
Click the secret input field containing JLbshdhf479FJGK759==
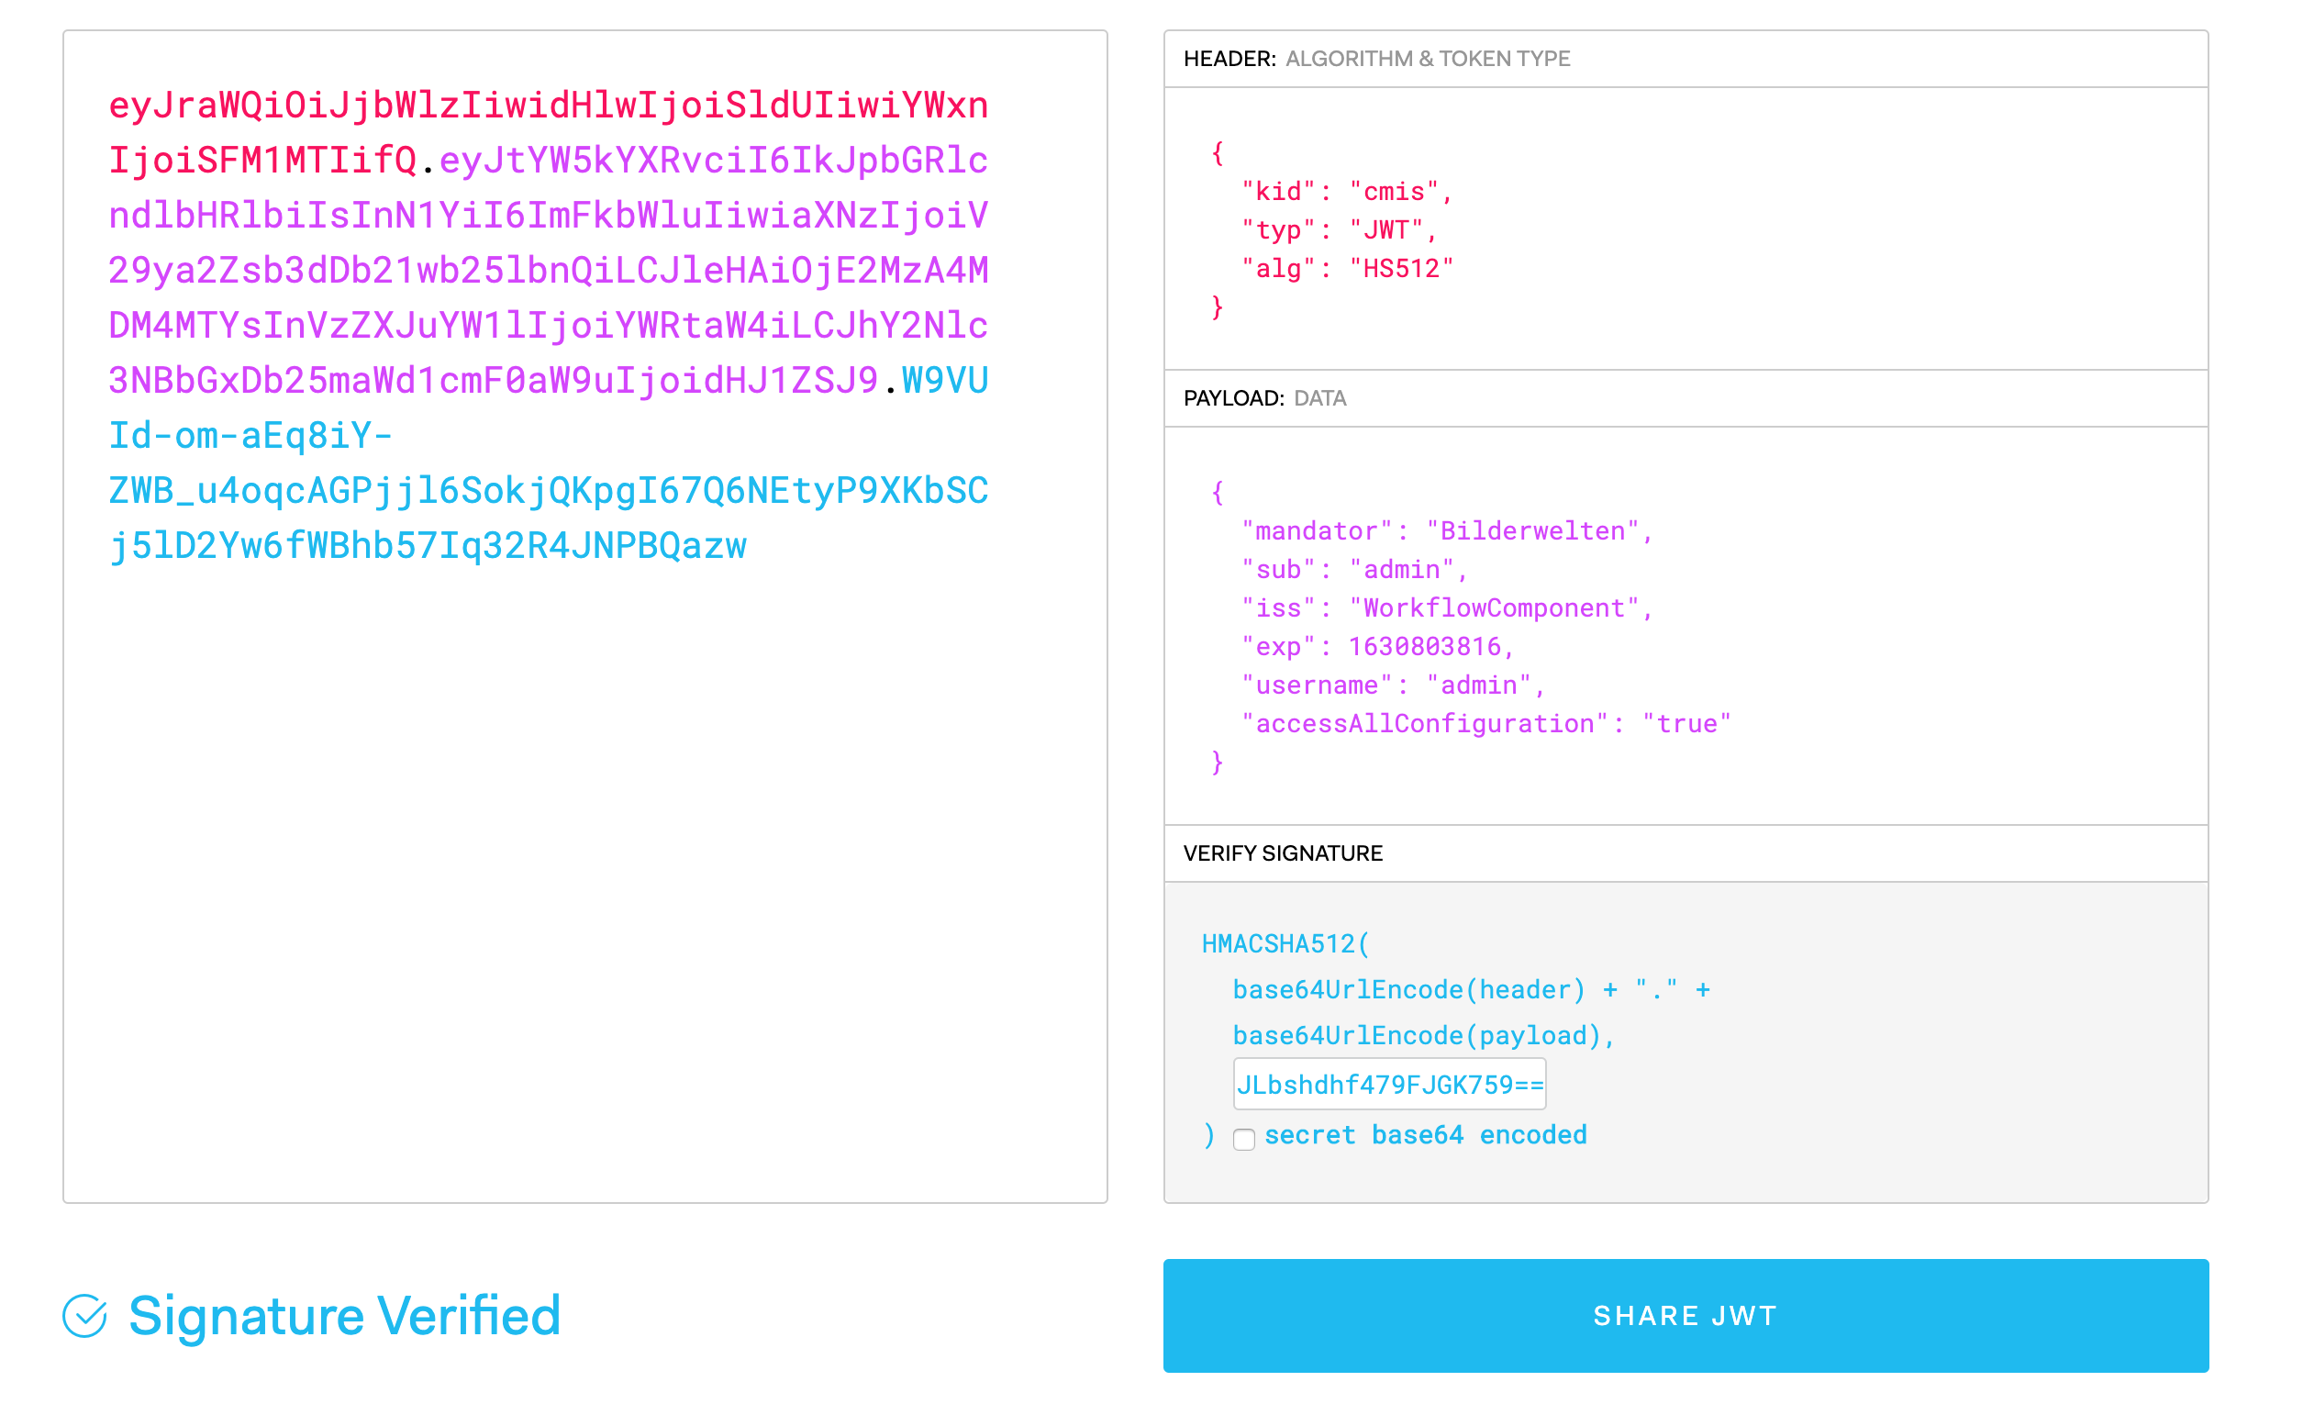click(x=1391, y=1084)
